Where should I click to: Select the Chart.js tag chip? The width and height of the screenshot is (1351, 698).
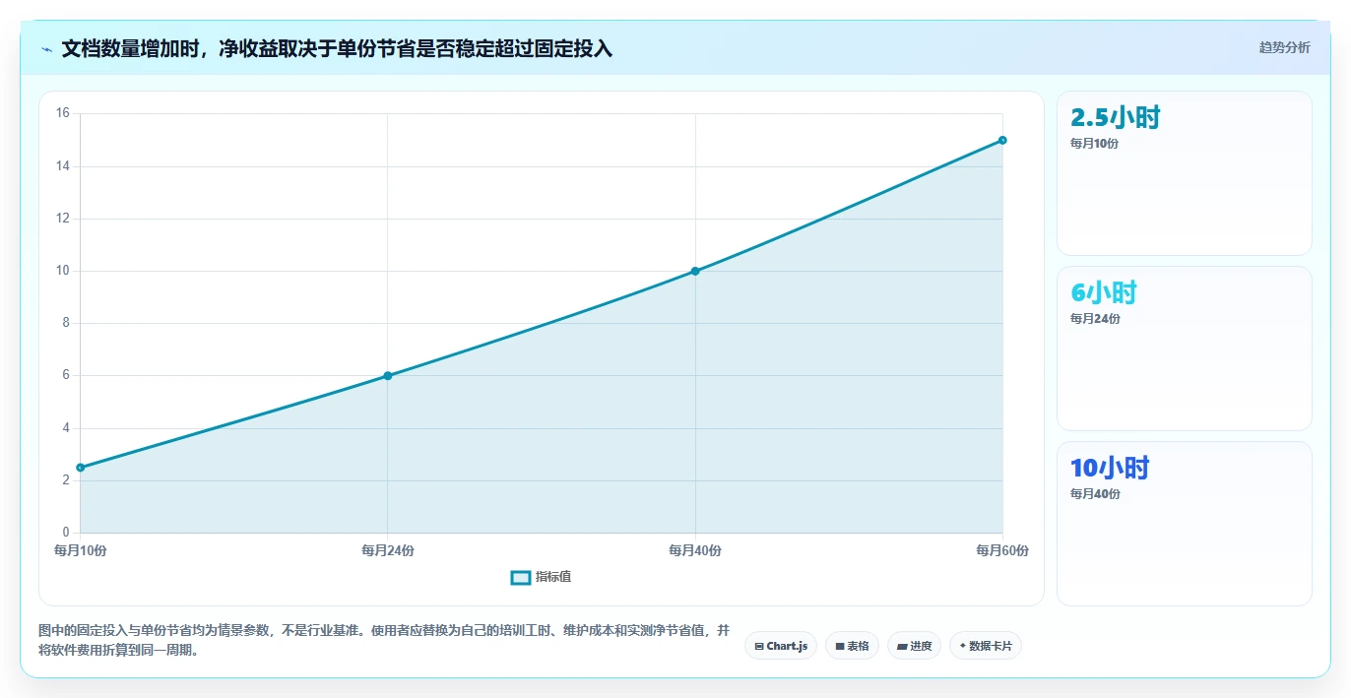point(781,646)
